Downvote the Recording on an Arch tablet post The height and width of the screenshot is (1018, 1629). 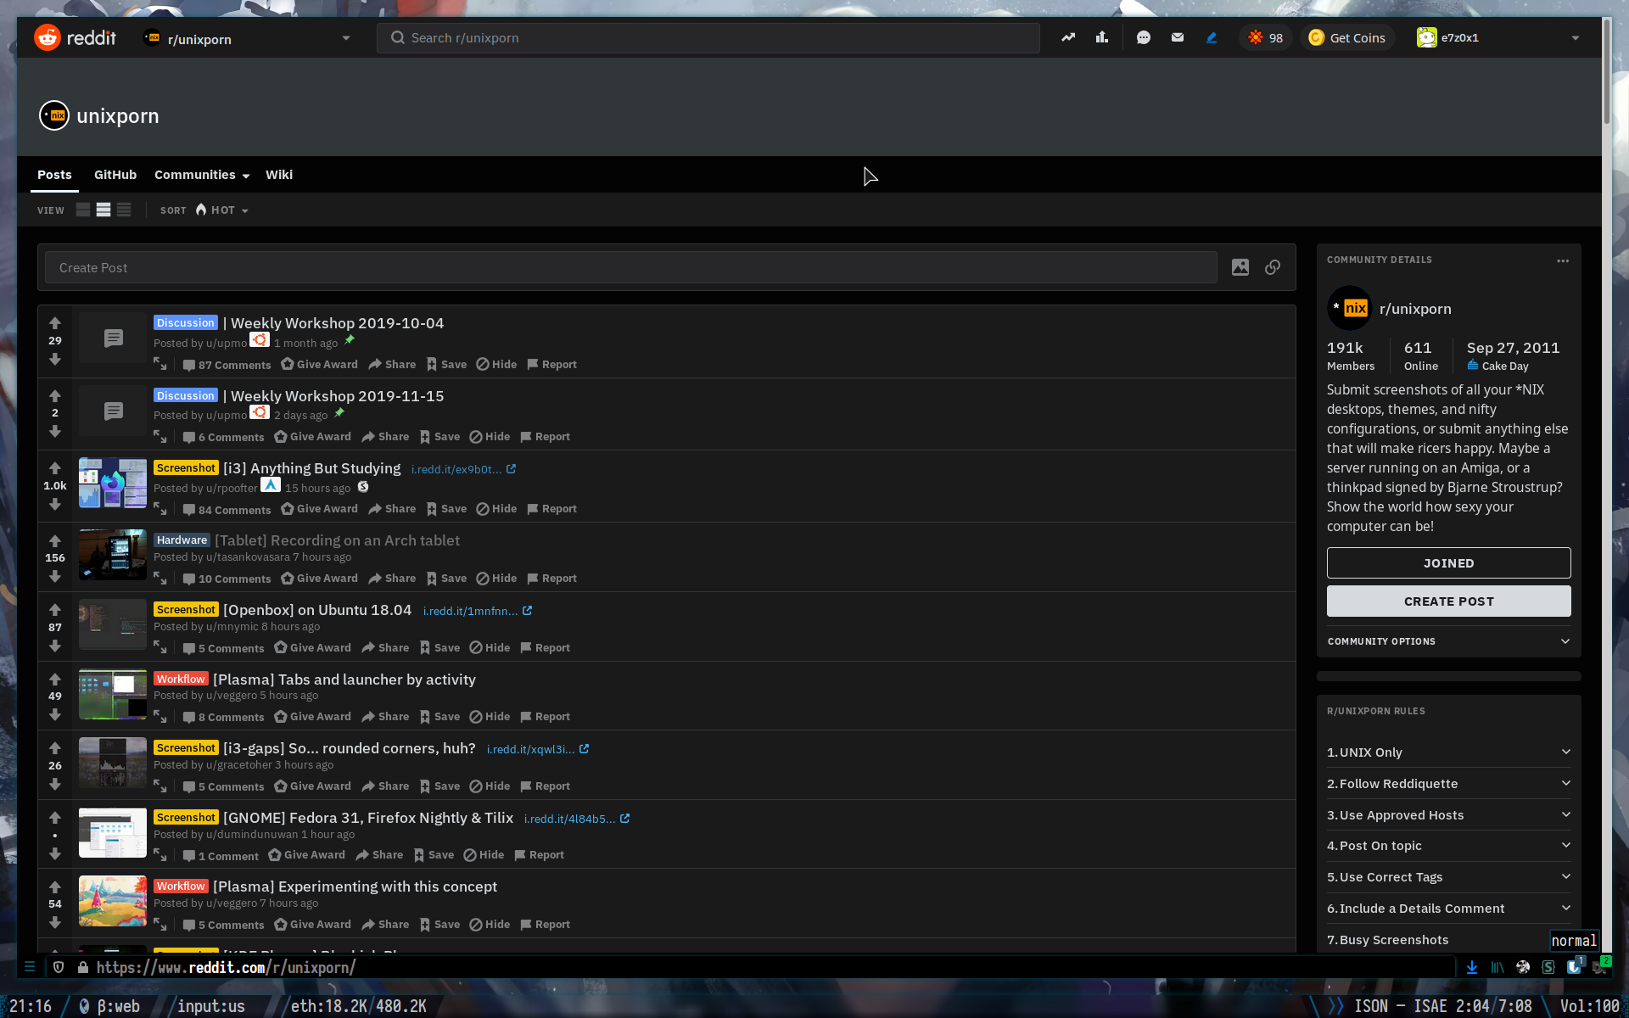[x=55, y=577]
